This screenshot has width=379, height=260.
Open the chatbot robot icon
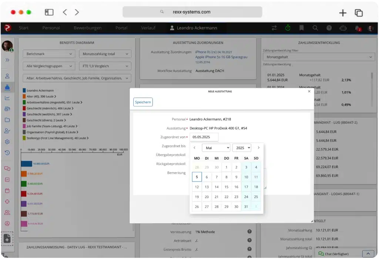coord(343,28)
